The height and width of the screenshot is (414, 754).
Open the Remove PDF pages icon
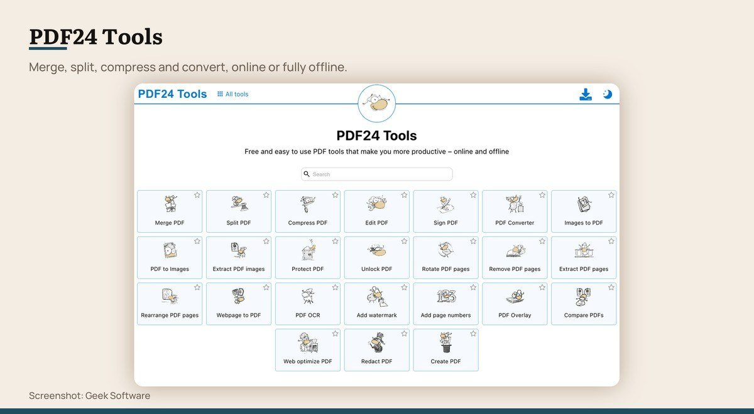pyautogui.click(x=515, y=251)
